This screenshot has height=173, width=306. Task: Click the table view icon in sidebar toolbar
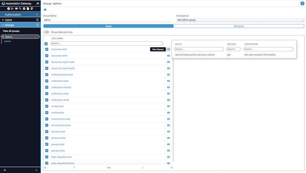[16, 9]
